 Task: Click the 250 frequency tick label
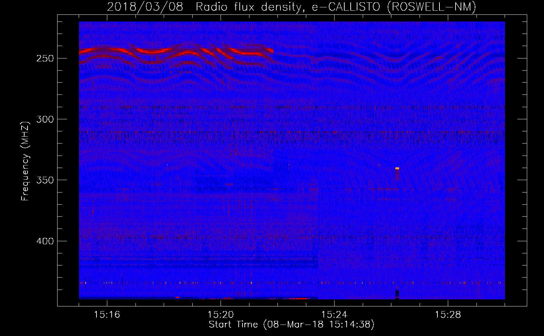coord(45,58)
